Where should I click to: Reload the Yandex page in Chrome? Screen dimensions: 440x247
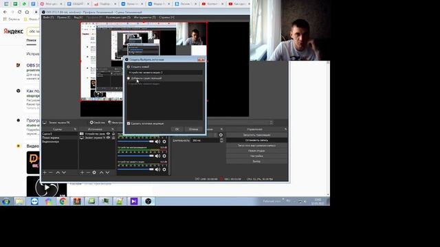point(20,12)
